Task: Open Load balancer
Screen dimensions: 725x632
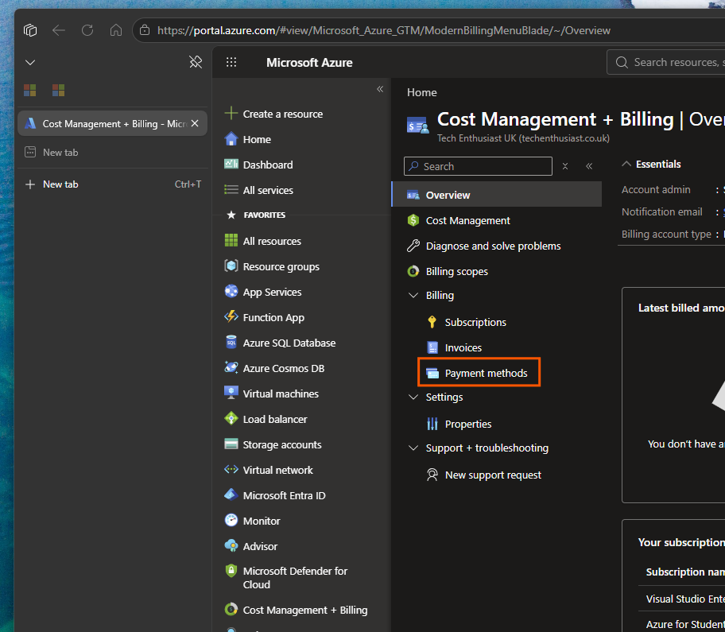Action: (x=266, y=419)
